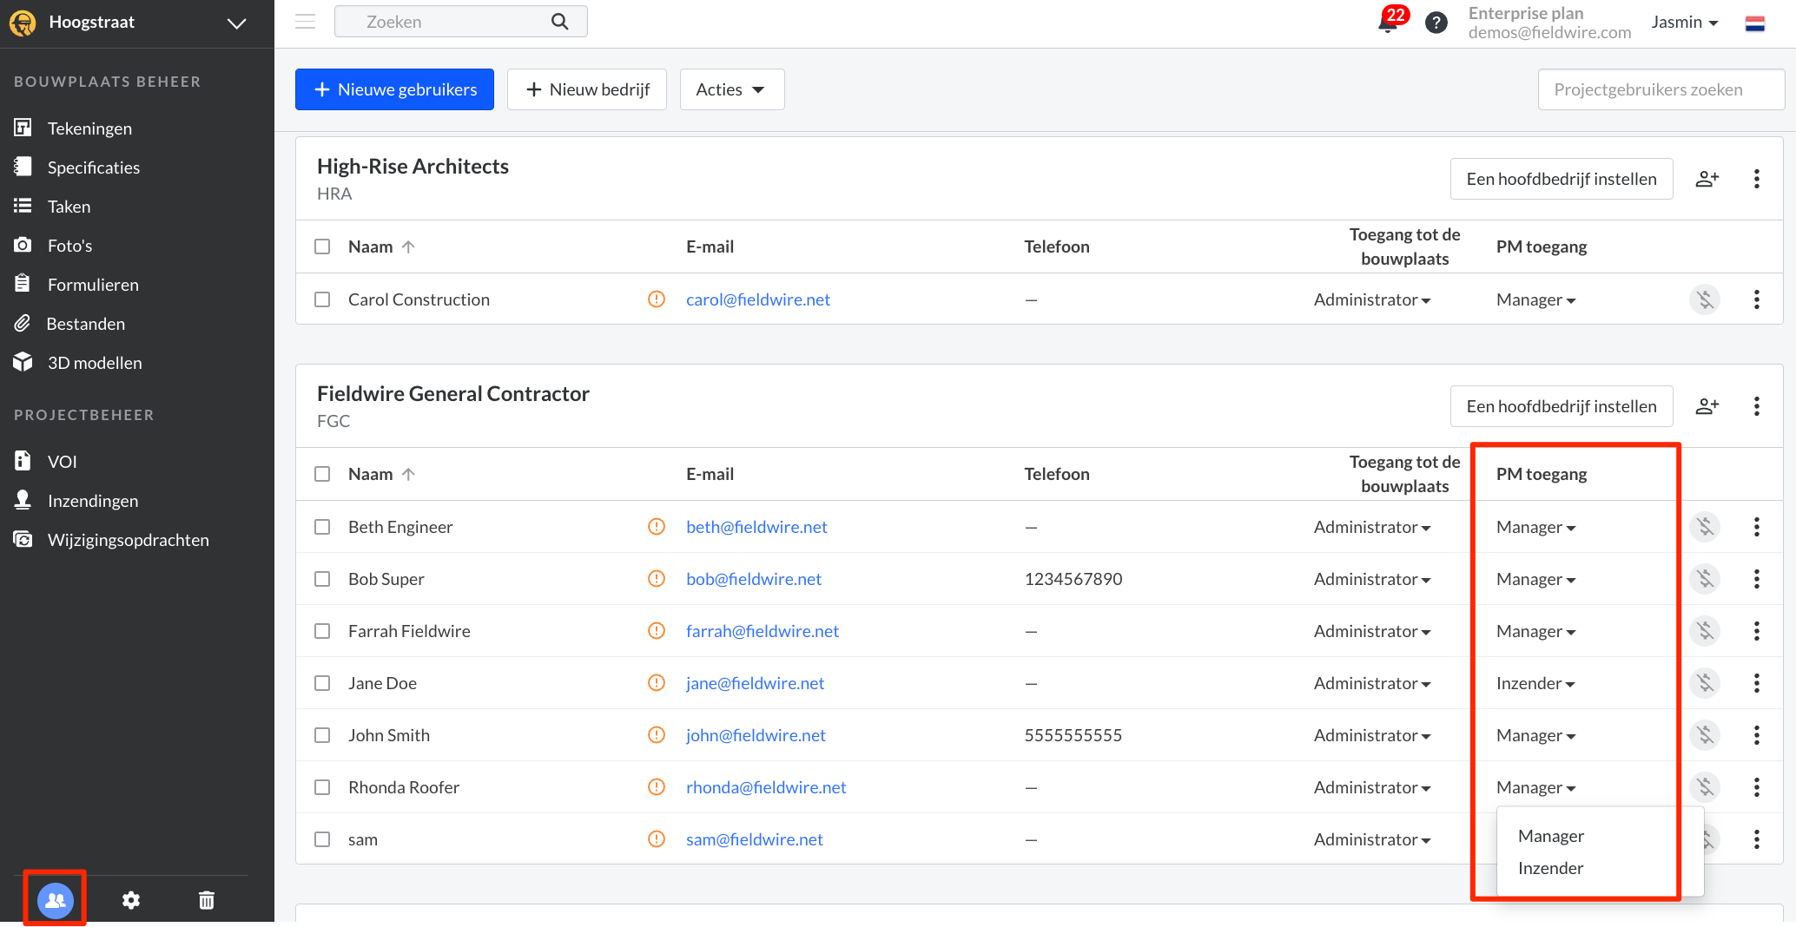Click billing-off icon for Carol Construction

[x=1706, y=299]
